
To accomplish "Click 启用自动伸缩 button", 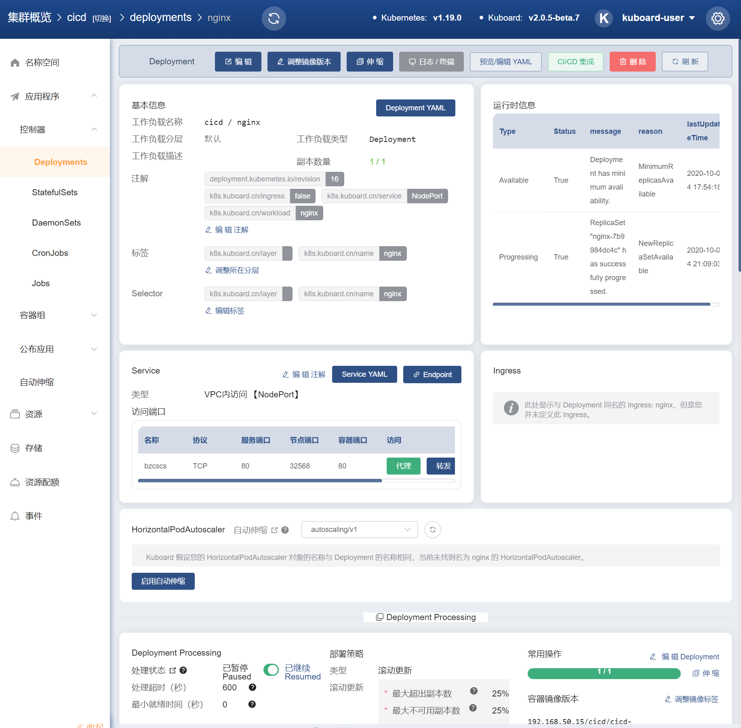I will [163, 581].
